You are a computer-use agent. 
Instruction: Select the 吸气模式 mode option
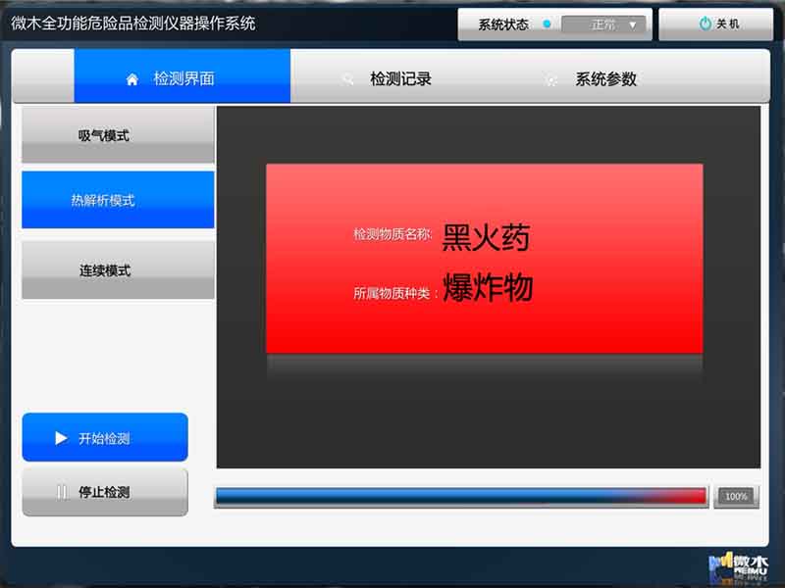pos(118,136)
